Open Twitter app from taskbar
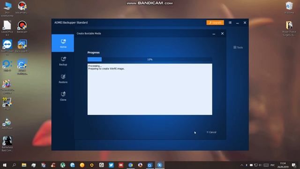The height and width of the screenshot is (169, 300). [x=111, y=165]
